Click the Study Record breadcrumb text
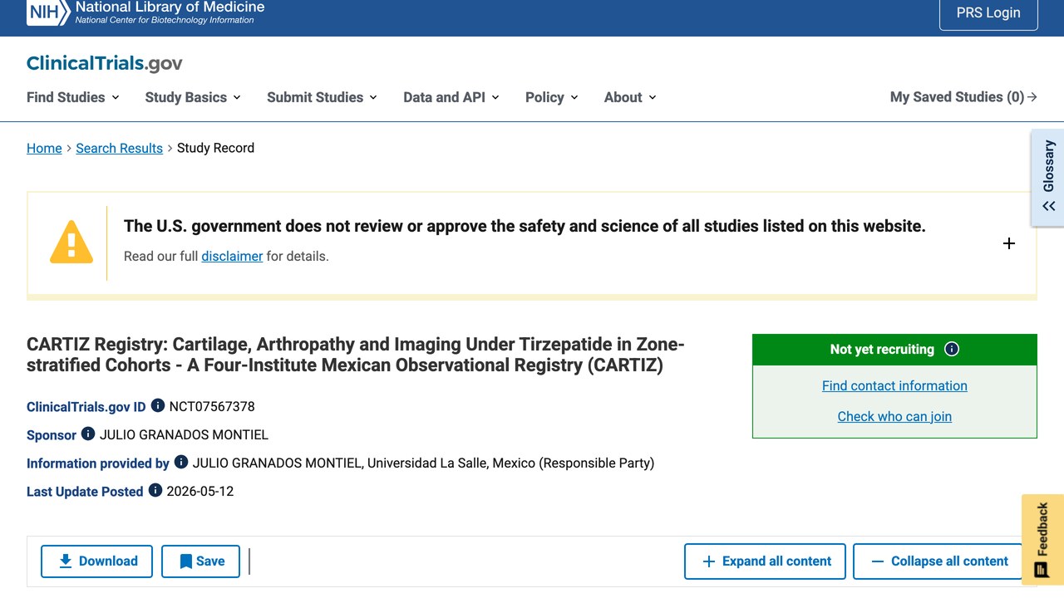The height and width of the screenshot is (598, 1064). [215, 148]
